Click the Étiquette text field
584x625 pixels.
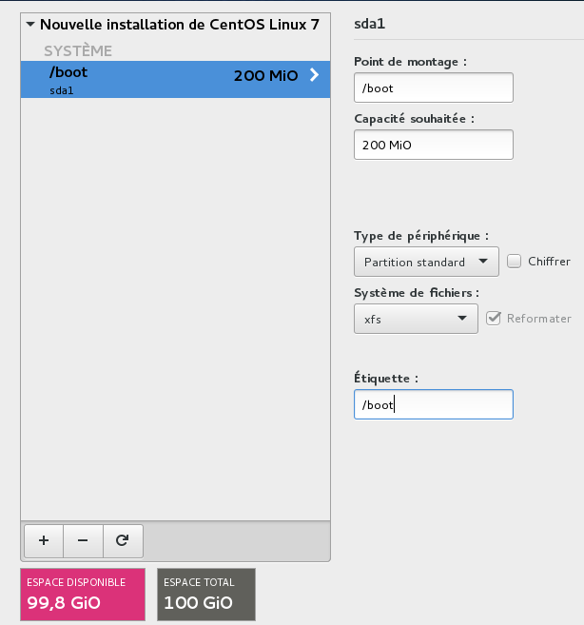pyautogui.click(x=433, y=404)
